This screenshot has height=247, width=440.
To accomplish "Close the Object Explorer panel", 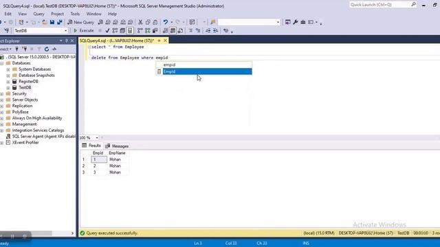I will (72, 41).
